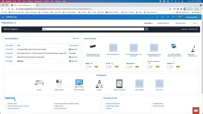
Task: Open the Chrome Edit menu
Action: pyautogui.click(x=19, y=1)
